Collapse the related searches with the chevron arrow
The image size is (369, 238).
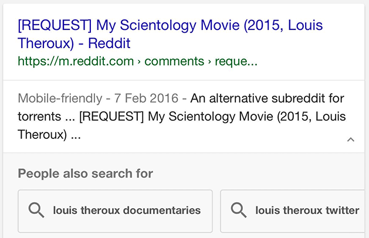tap(351, 140)
